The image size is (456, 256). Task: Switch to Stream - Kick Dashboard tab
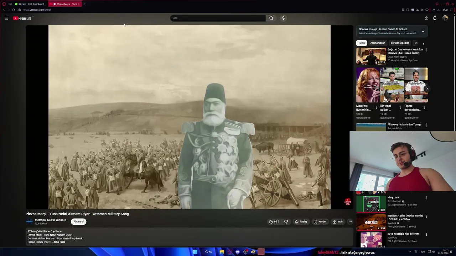pyautogui.click(x=30, y=4)
